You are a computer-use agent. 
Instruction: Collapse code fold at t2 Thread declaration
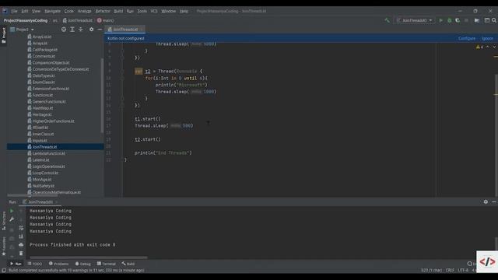click(122, 71)
